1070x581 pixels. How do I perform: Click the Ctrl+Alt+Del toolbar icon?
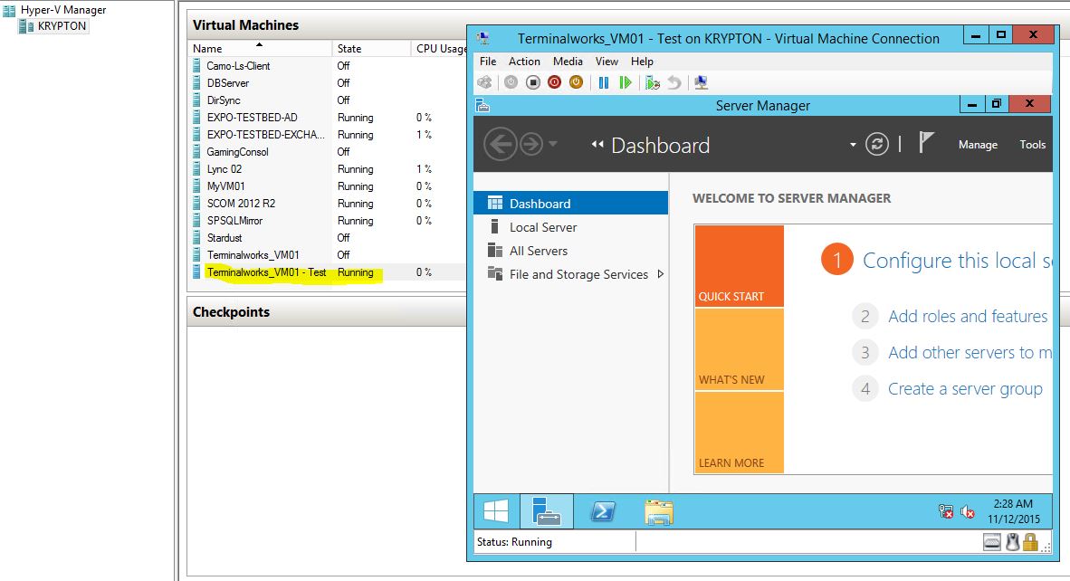coord(484,82)
